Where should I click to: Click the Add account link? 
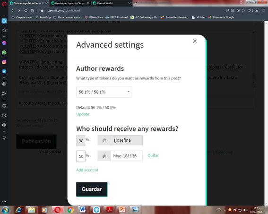(87, 170)
